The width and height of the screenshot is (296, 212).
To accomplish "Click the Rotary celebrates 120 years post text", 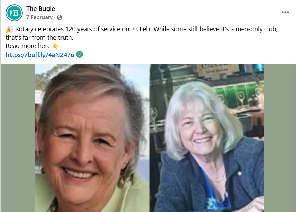I will [142, 33].
